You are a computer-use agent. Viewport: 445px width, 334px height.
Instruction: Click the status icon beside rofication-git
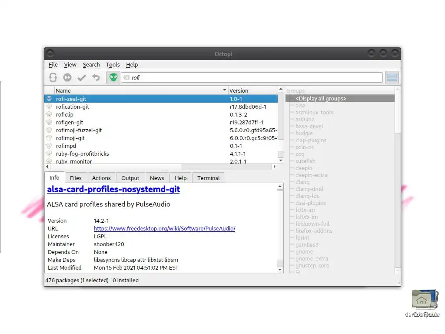50,107
